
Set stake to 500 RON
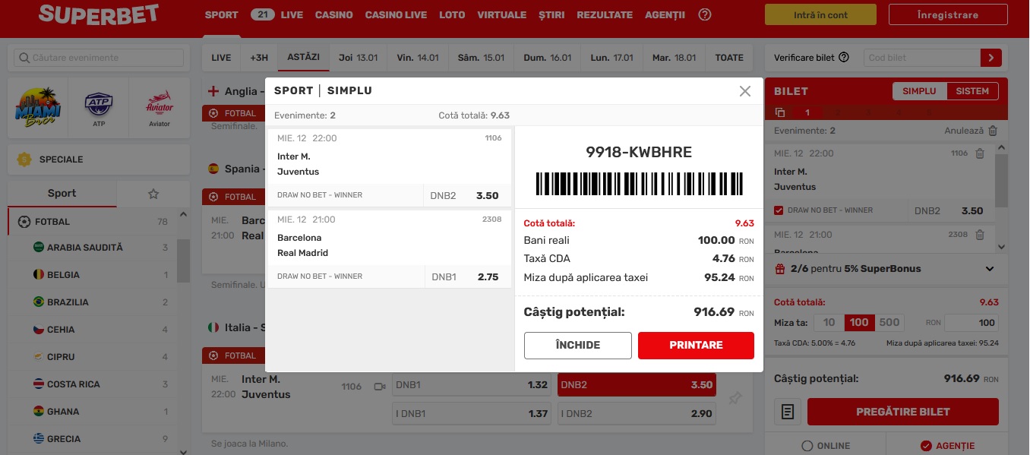(x=889, y=323)
